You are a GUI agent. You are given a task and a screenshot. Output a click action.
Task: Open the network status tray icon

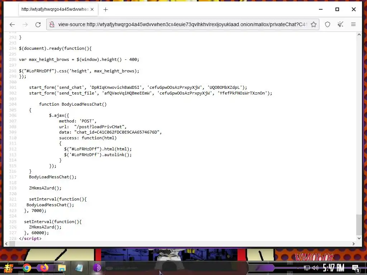(x=307, y=268)
